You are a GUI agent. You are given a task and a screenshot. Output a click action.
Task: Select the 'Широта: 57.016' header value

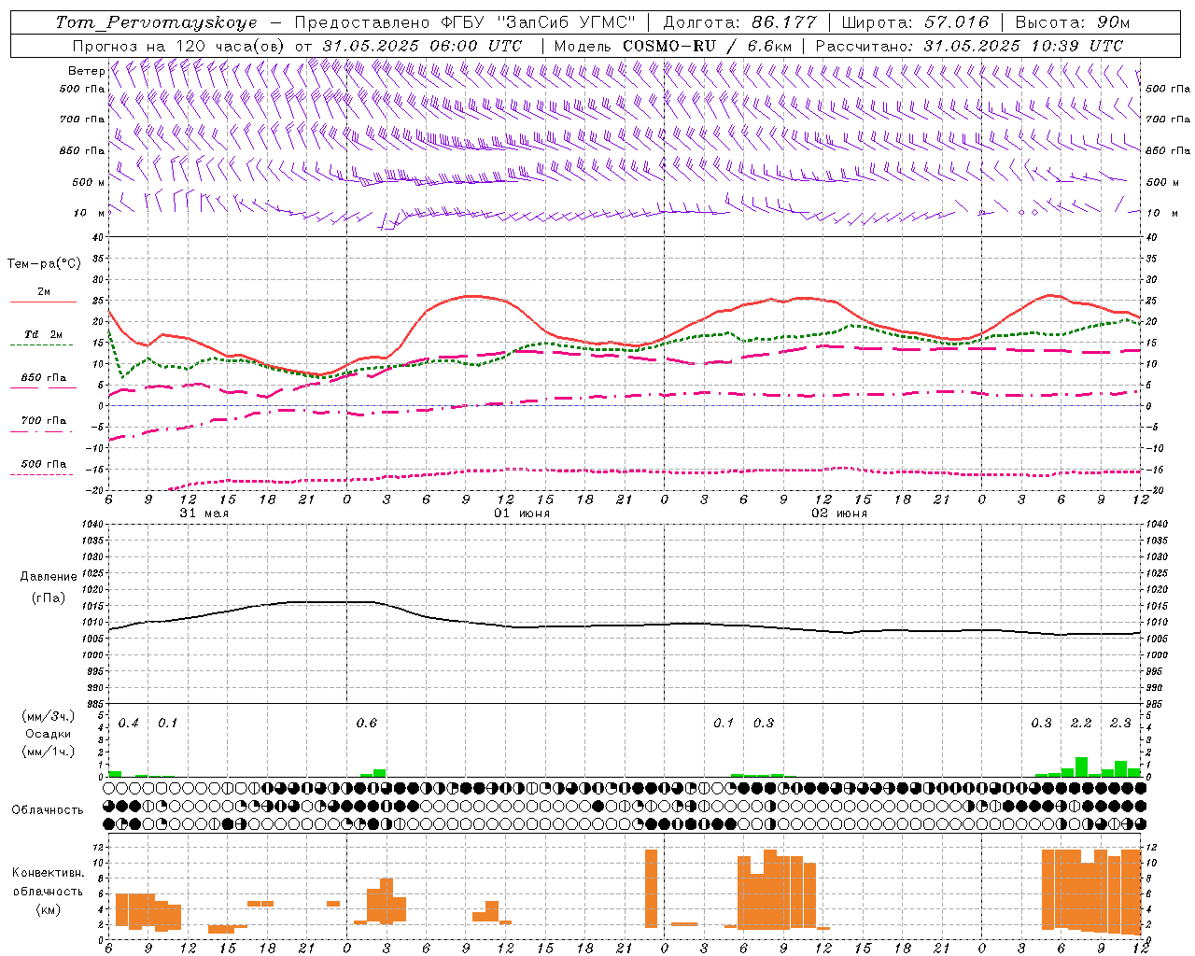(915, 22)
